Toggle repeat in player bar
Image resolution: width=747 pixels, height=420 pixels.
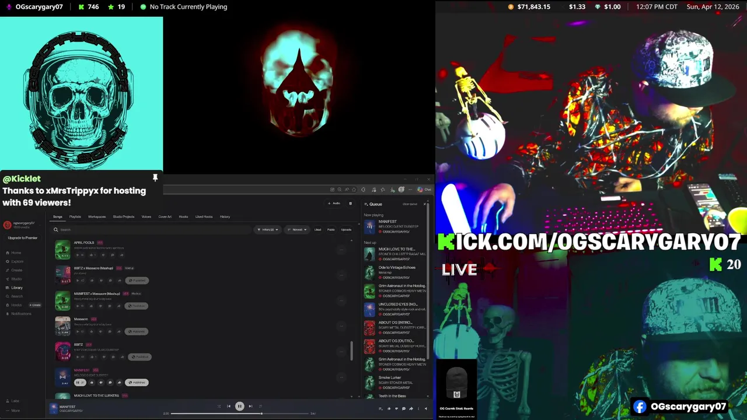260,406
